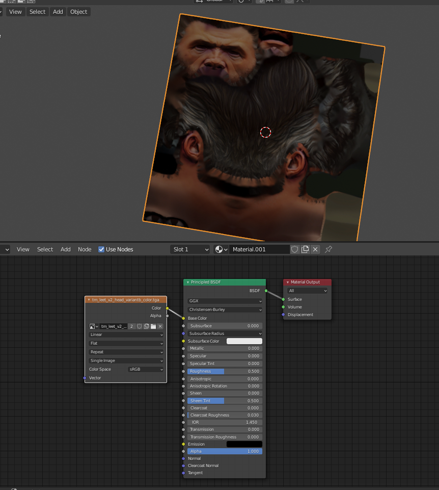This screenshot has height=490, width=439.
Task: Click the open image folder icon in texture node
Action: (153, 326)
